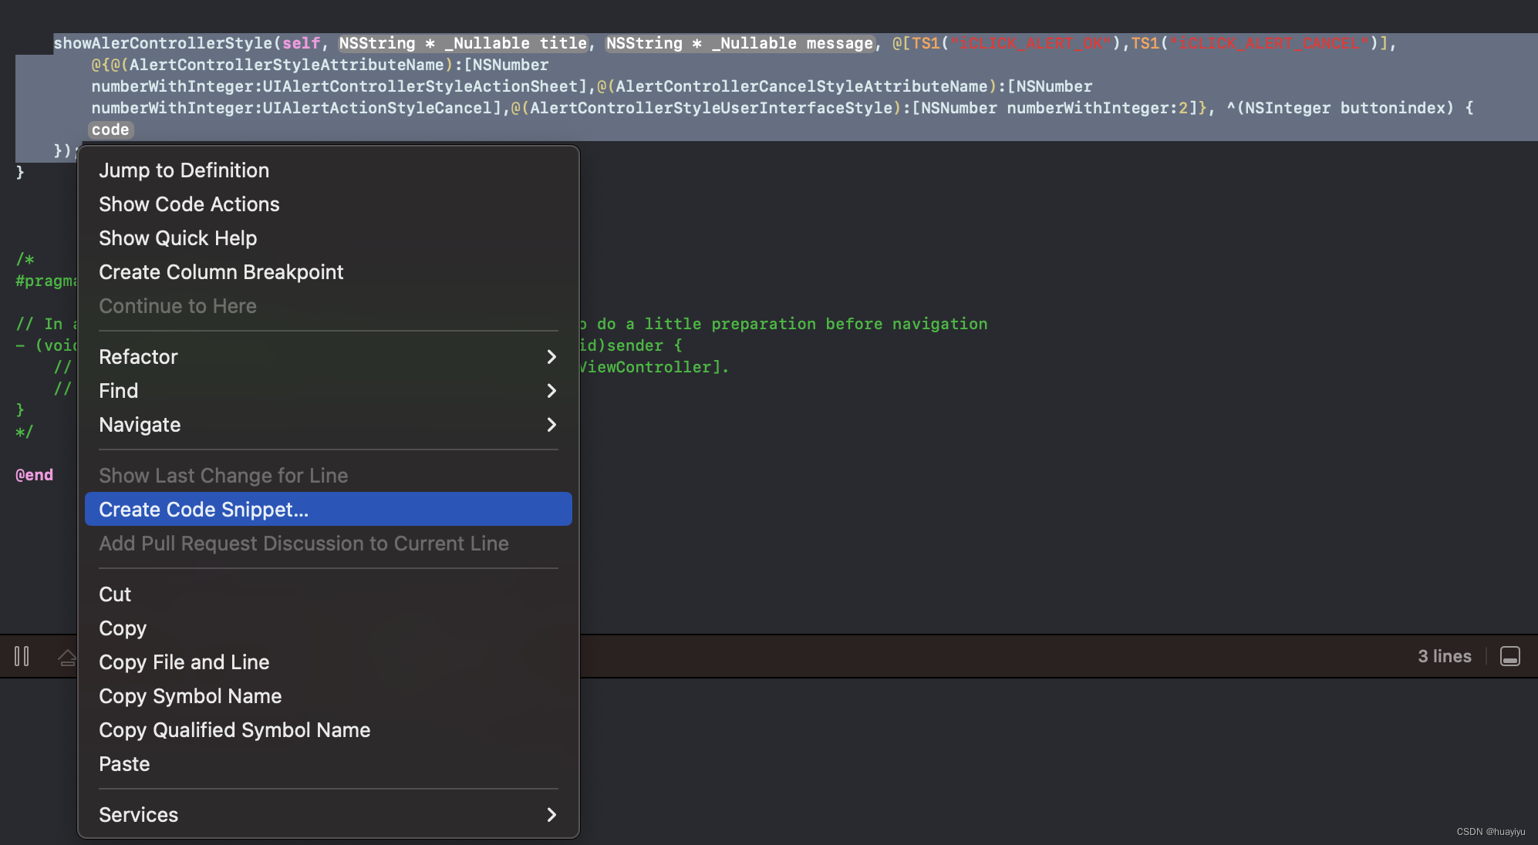Image resolution: width=1538 pixels, height=845 pixels.
Task: Select the 'code' placeholder token
Action: pyautogui.click(x=110, y=130)
